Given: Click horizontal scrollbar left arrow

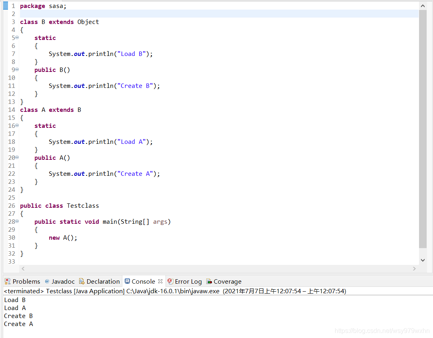Looking at the screenshot, I should pyautogui.click(x=23, y=269).
